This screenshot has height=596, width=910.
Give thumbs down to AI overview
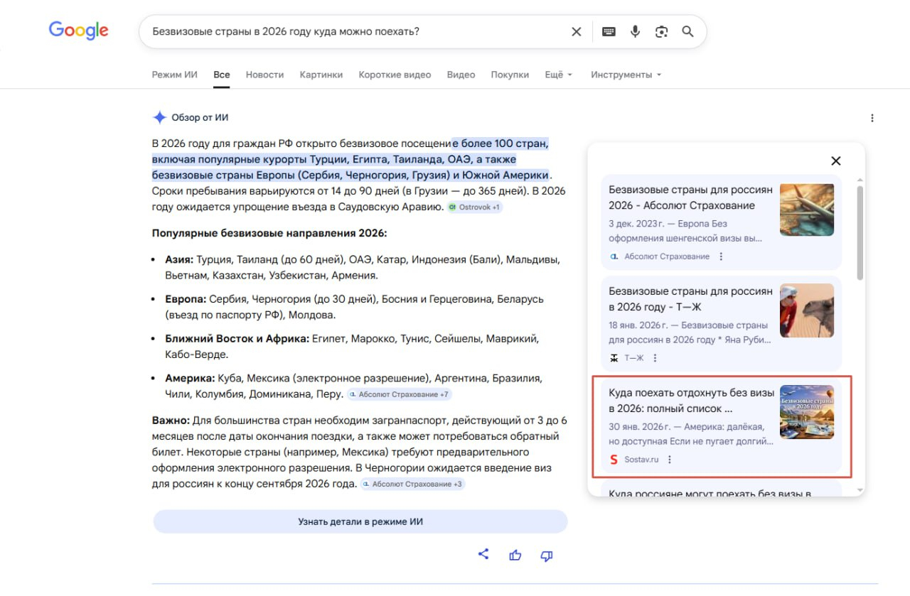547,556
